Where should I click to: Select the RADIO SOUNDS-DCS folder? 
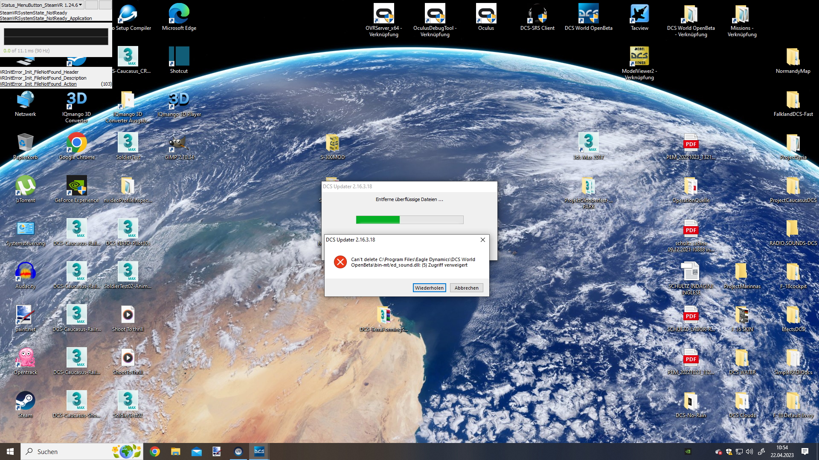(793, 233)
